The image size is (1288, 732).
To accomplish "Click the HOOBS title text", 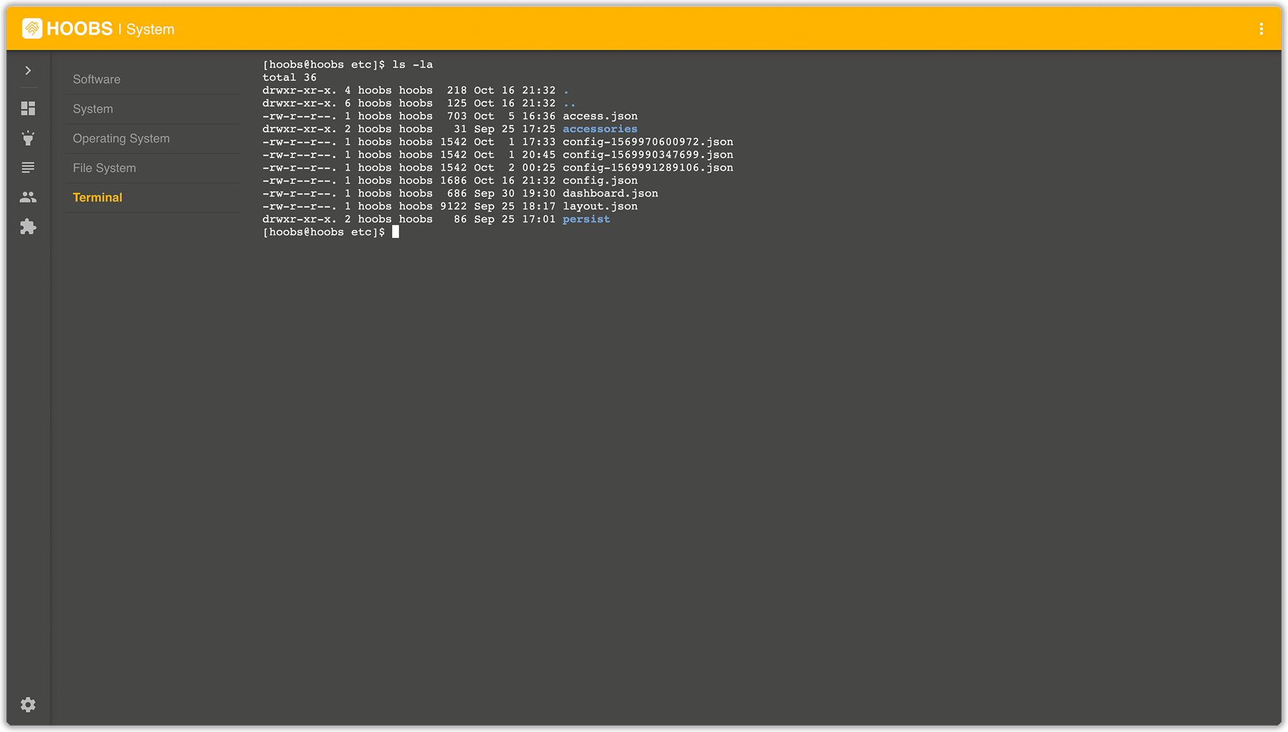I will click(79, 29).
